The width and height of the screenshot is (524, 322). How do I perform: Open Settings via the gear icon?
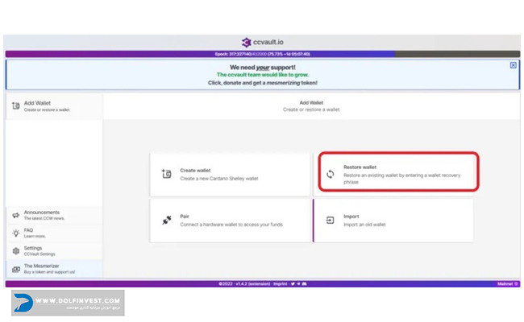click(16, 250)
